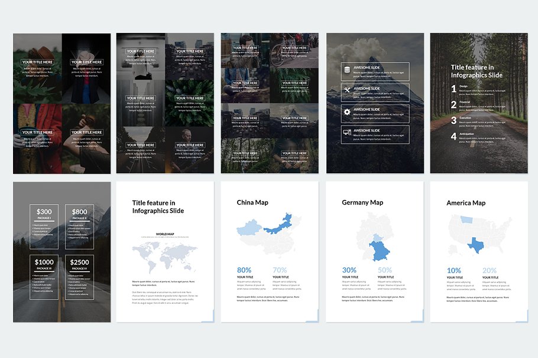
Task: Click the $2500 Package IV pricing box
Action: (79, 277)
